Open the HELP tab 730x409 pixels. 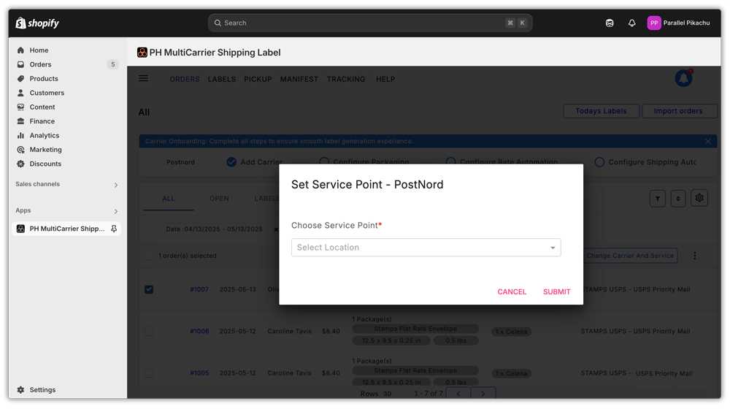(385, 79)
